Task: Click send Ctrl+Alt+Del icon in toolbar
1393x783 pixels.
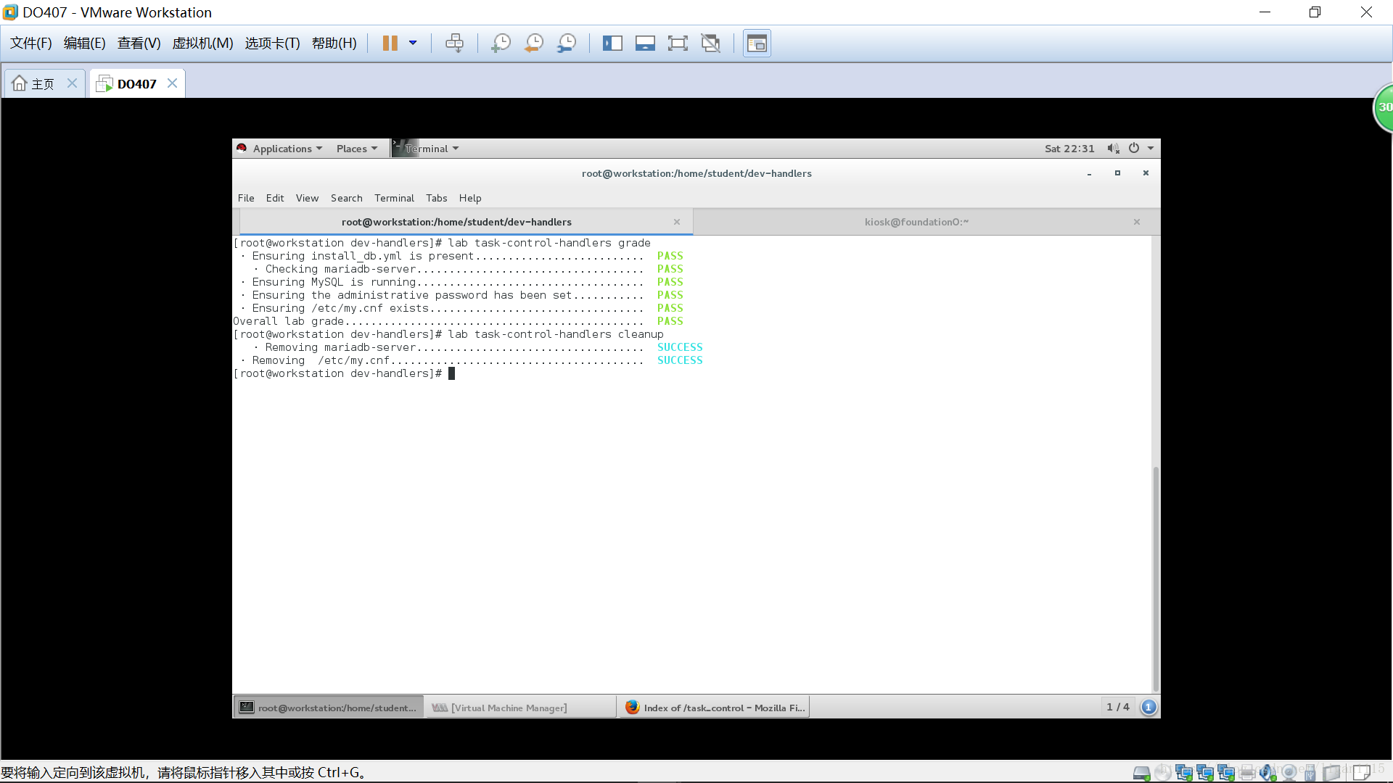Action: tap(454, 43)
